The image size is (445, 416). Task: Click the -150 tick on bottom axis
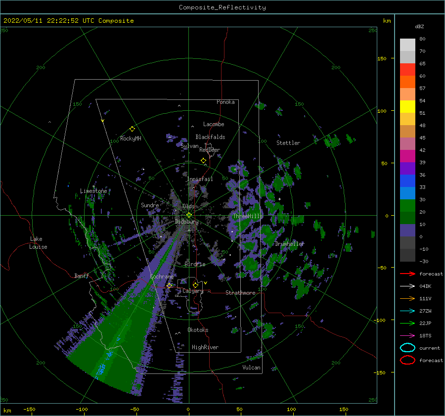coord(30,409)
